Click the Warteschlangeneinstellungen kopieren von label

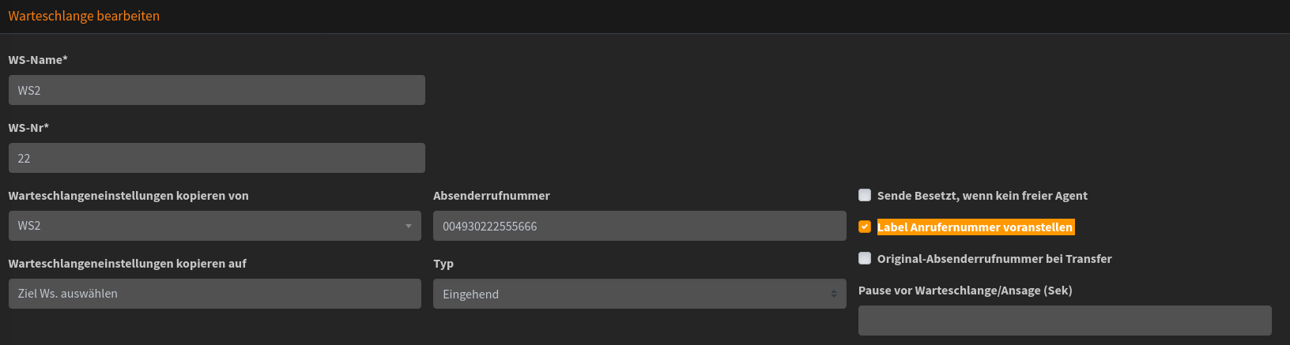tap(128, 196)
